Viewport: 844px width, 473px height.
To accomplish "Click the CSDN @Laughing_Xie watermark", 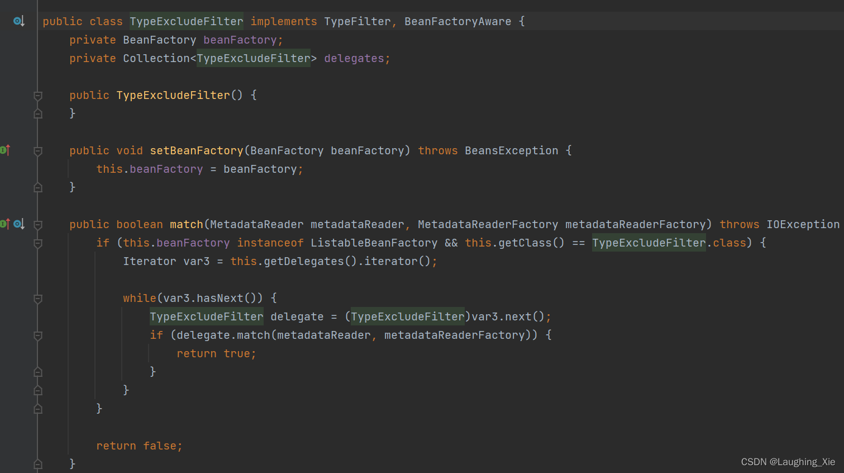I will click(x=786, y=462).
